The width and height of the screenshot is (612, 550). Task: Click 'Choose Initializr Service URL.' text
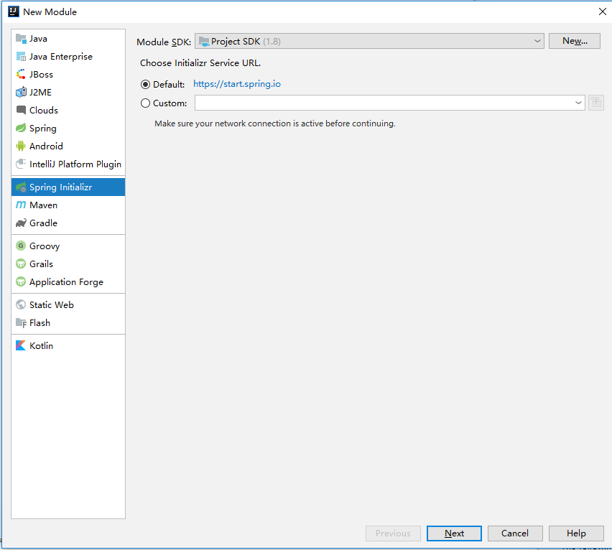click(200, 63)
